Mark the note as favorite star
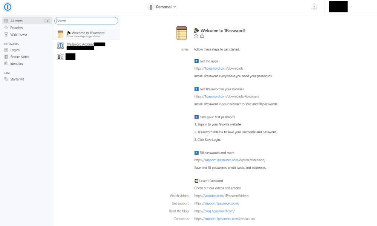 coord(196,36)
